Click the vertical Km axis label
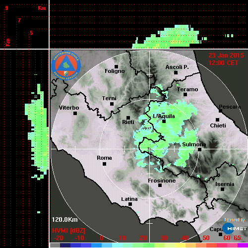The image size is (248, 248). [x=7, y=42]
